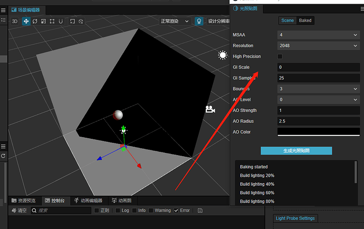Image resolution: width=364 pixels, height=229 pixels.
Task: Open the MSAA dropdown
Action: tap(319, 35)
